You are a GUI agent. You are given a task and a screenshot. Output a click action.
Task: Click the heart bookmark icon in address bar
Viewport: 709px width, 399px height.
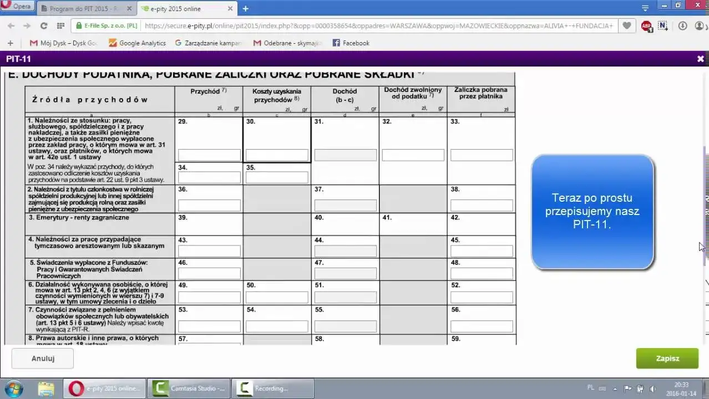[627, 26]
